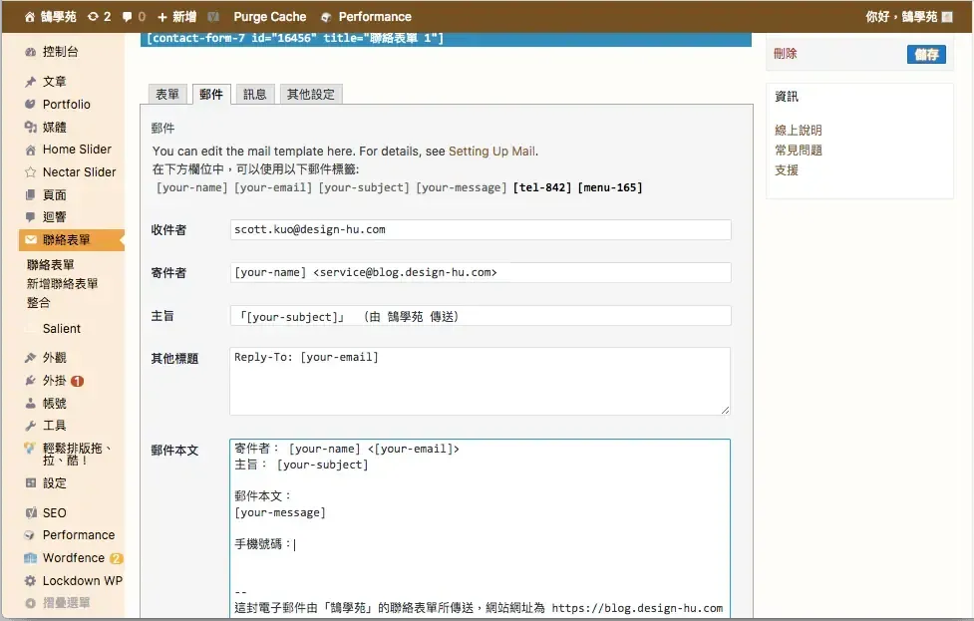Click the 頁面 pages icon
Viewport: 974px width, 621px height.
[x=31, y=195]
